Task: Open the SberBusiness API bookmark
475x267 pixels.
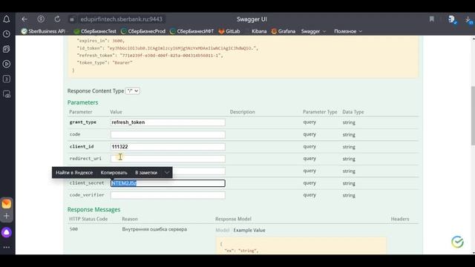Action: (x=43, y=31)
